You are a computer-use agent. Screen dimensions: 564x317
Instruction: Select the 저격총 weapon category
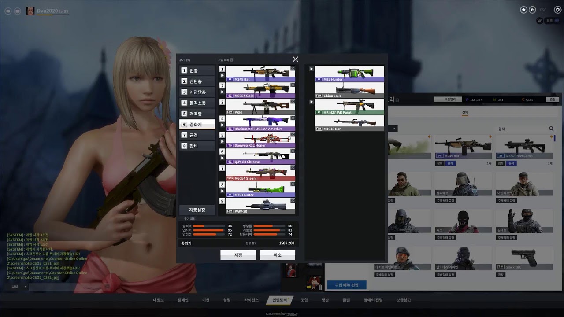click(x=197, y=114)
